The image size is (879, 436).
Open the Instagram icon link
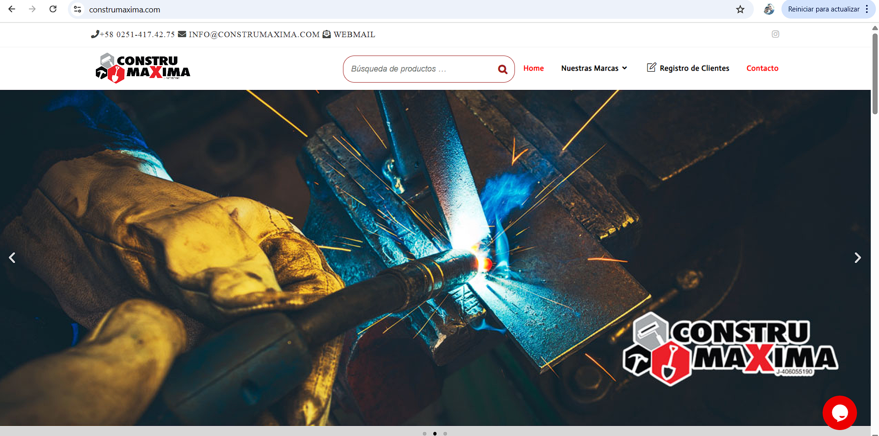coord(775,34)
